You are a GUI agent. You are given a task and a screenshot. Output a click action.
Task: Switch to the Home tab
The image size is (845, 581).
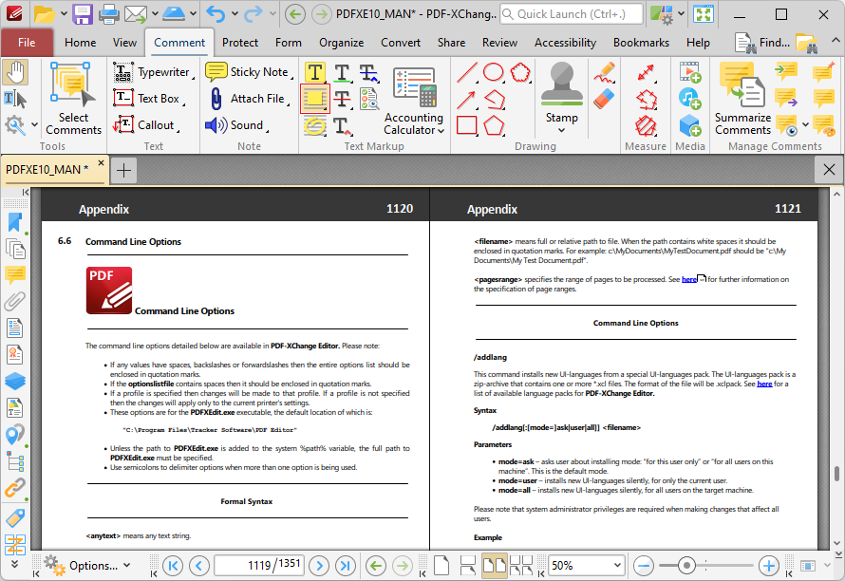coord(81,43)
